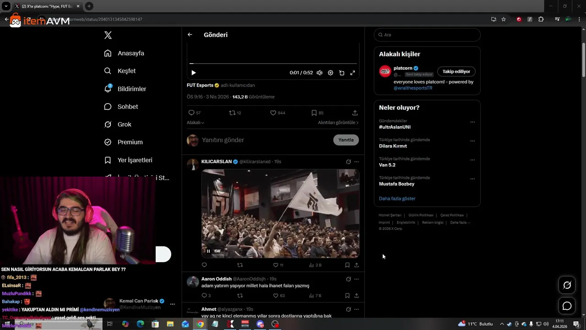Pause the GIF in KILICARSLAN's reply

point(208,251)
